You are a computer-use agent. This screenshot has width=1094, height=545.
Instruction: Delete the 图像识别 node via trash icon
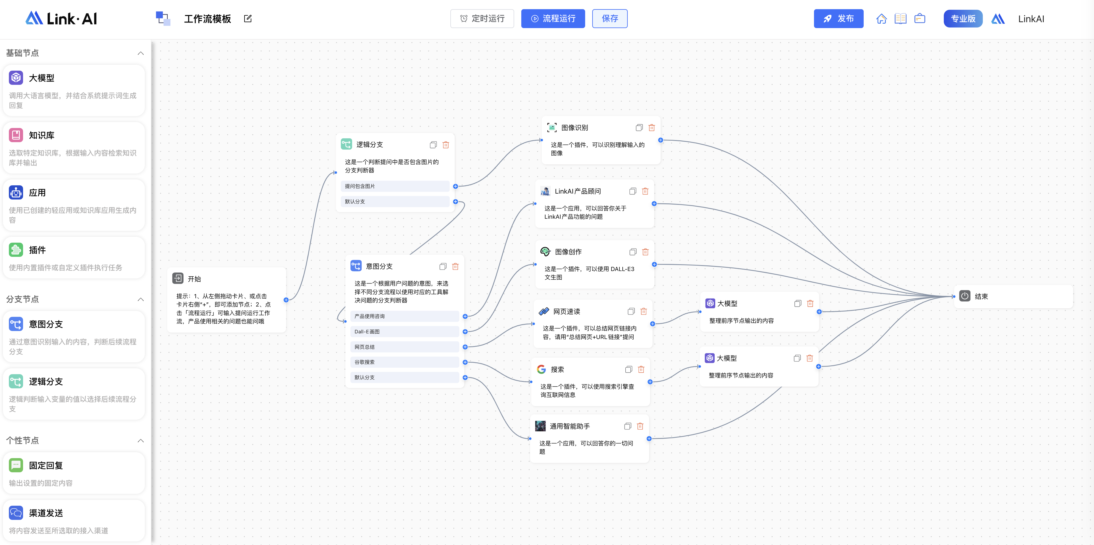click(x=651, y=128)
